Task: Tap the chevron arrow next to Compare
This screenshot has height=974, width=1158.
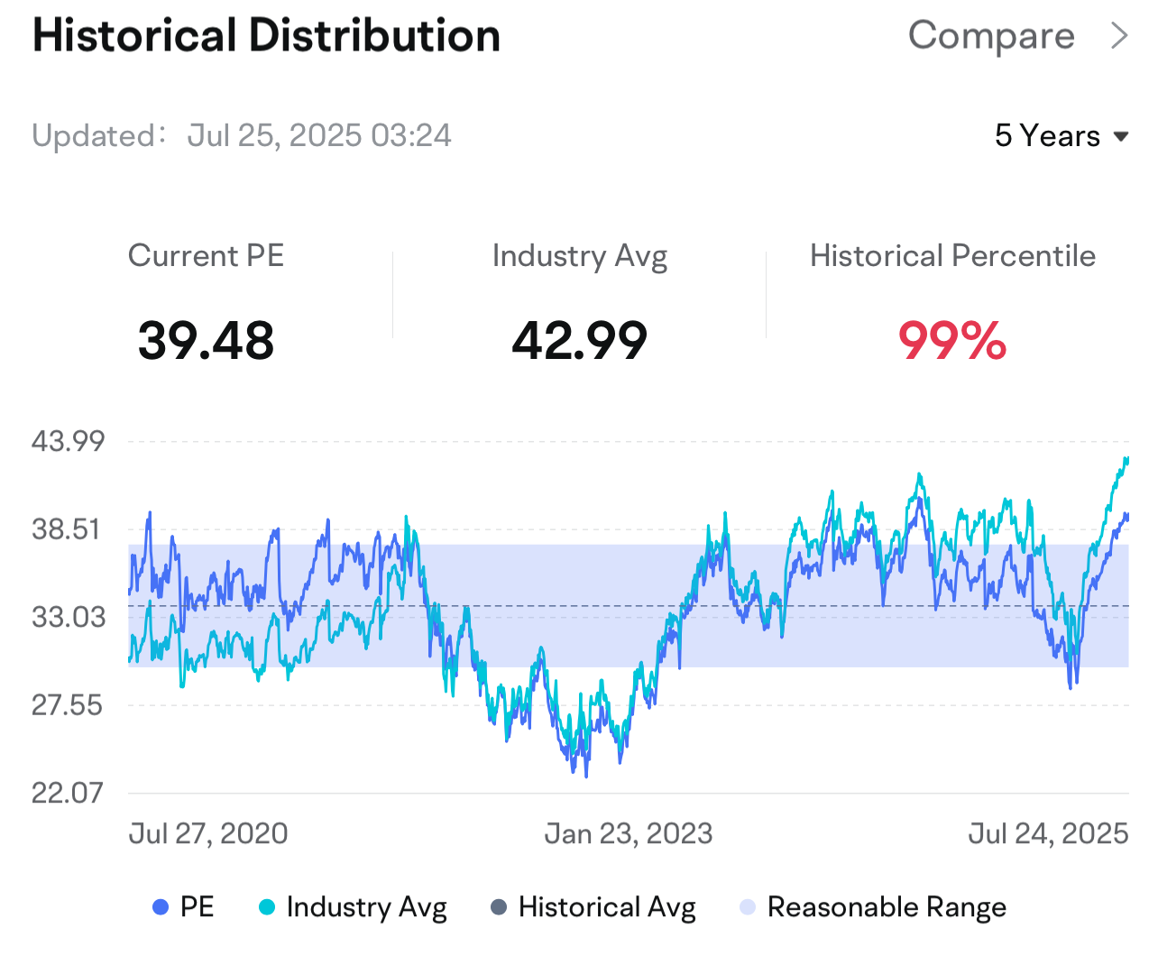Action: click(1119, 36)
